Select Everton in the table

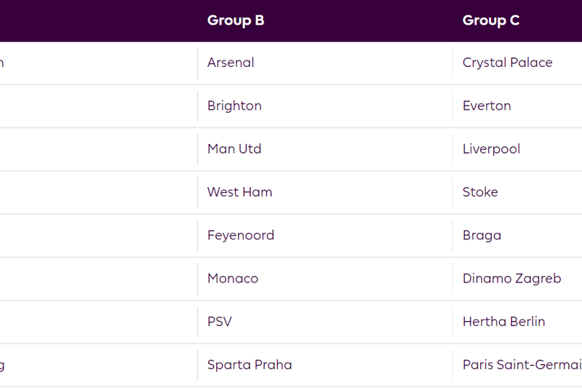487,106
